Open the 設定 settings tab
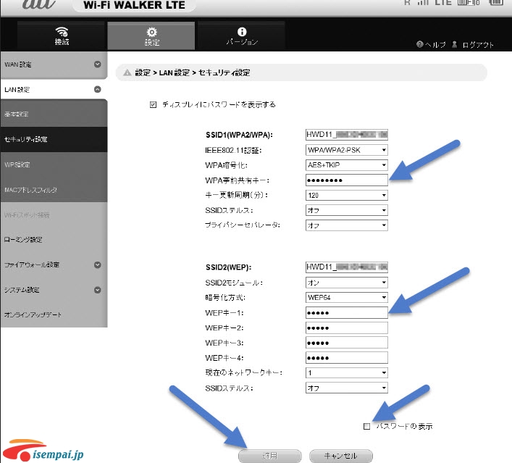The height and width of the screenshot is (463, 512). [x=151, y=36]
